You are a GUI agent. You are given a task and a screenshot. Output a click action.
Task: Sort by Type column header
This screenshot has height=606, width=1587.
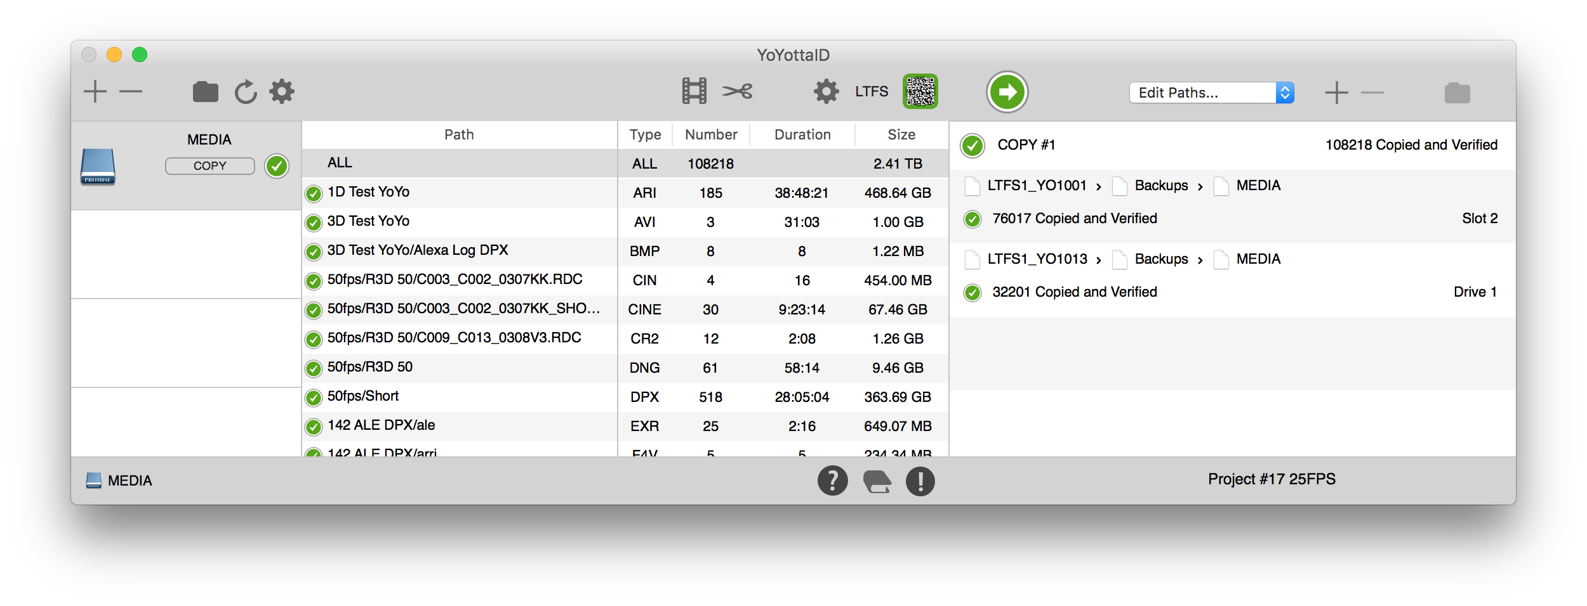coord(645,134)
